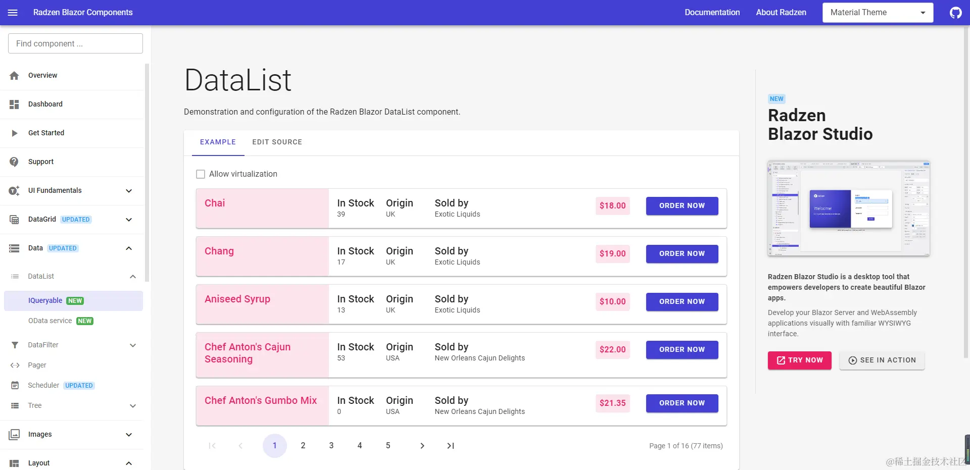Go to next page arrow
Viewport: 970px width, 470px height.
point(422,446)
